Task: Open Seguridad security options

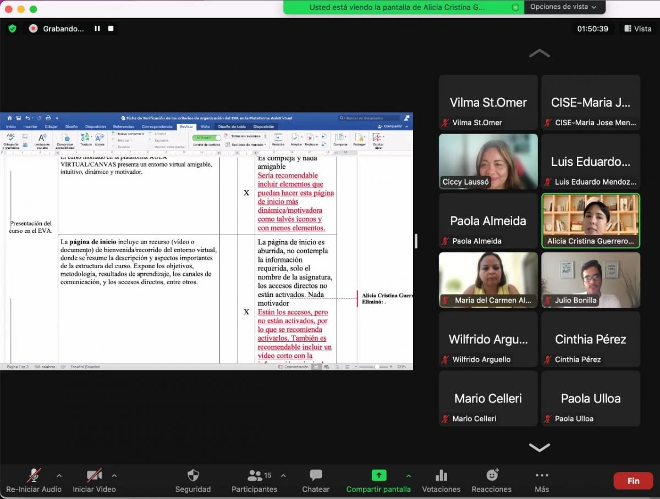Action: pos(193,481)
